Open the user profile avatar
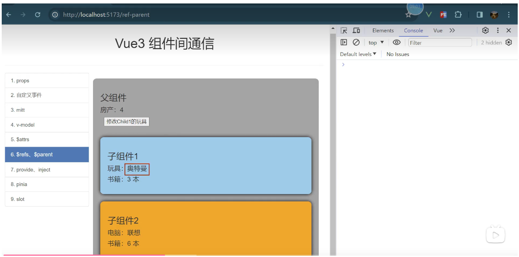 tap(494, 15)
